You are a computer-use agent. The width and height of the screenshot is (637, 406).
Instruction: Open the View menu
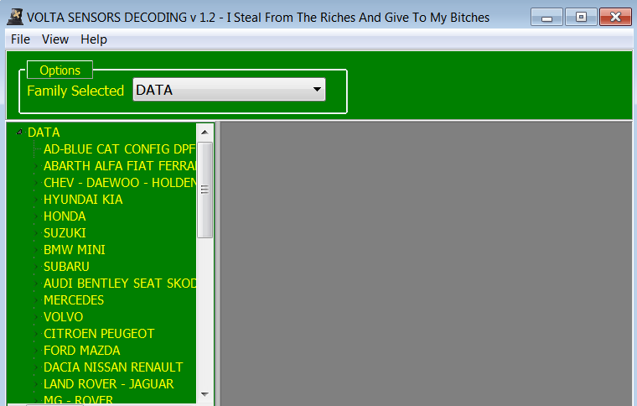pyautogui.click(x=55, y=39)
